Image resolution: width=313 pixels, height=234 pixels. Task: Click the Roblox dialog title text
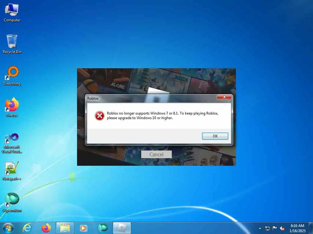tap(93, 98)
